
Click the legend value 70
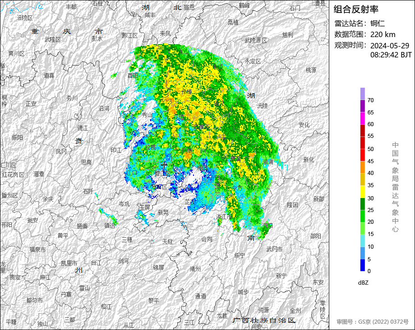click(x=370, y=100)
